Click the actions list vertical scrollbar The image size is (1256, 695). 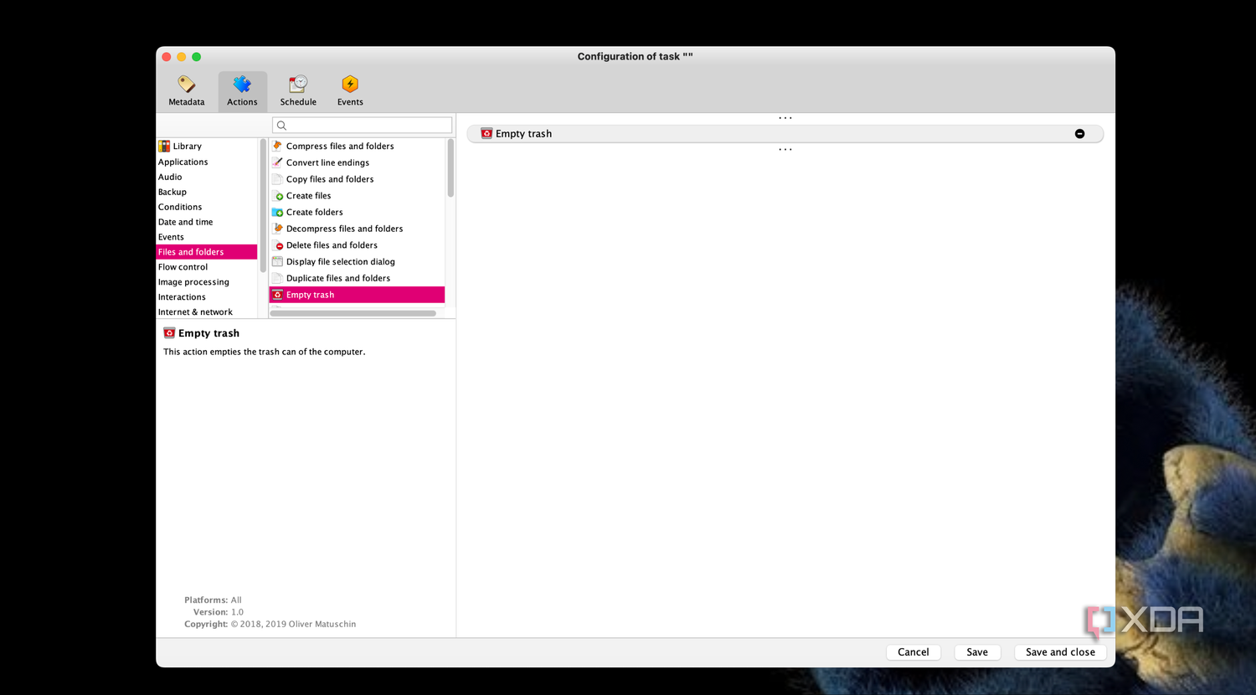[x=450, y=168]
